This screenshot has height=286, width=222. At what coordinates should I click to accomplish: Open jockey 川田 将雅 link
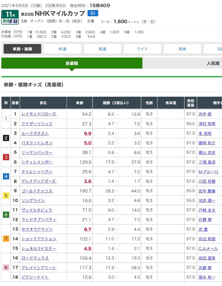pyautogui.click(x=207, y=181)
